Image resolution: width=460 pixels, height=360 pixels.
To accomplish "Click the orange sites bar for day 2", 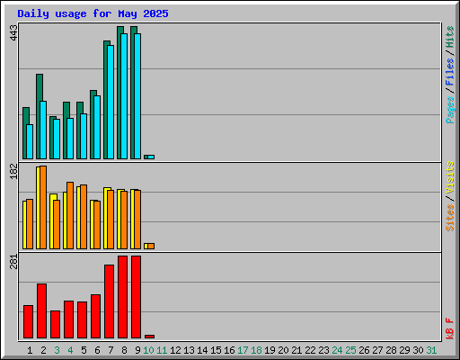I will 43,207.
